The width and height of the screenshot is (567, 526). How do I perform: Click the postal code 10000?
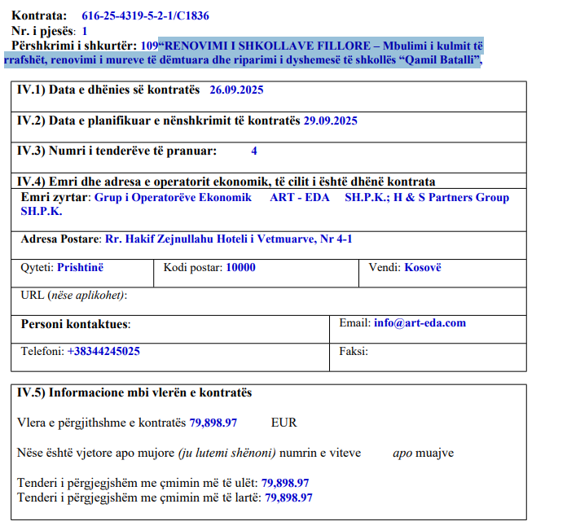240,267
